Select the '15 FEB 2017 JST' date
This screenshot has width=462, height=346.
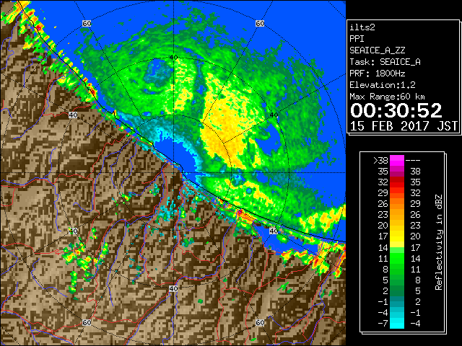coord(404,126)
